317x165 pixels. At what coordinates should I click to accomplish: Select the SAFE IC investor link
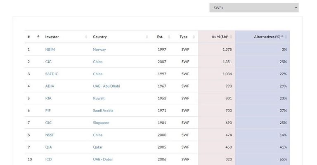(52, 74)
